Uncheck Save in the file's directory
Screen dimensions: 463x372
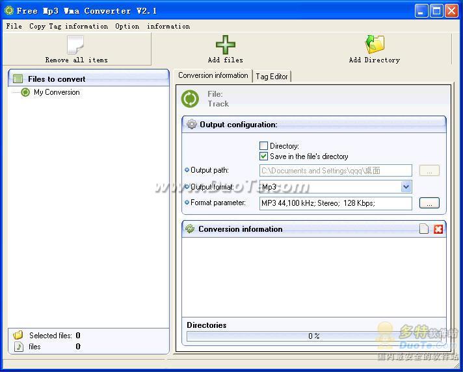tap(263, 156)
